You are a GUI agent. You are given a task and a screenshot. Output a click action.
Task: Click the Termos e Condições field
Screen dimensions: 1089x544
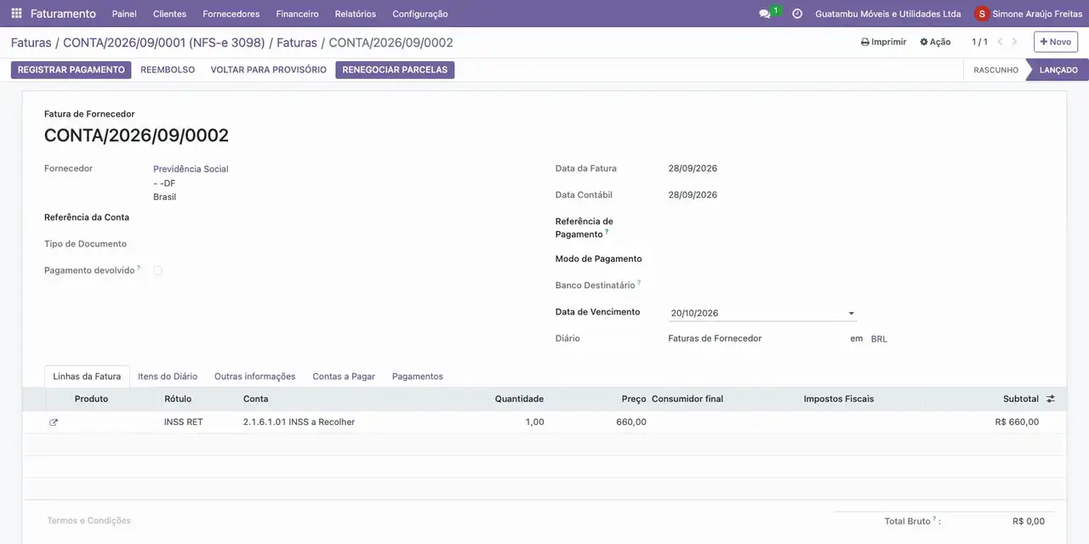click(89, 520)
